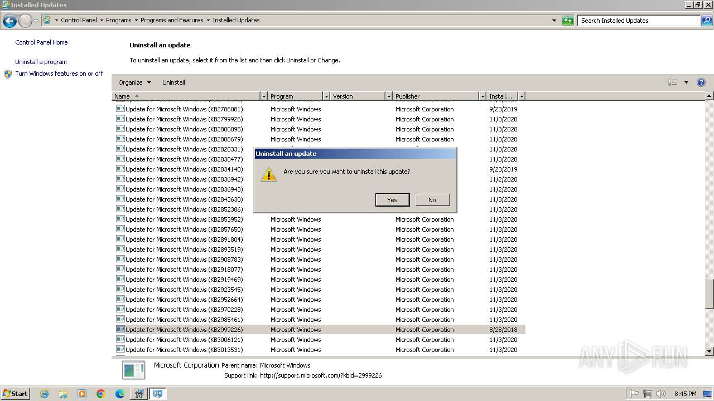Image resolution: width=714 pixels, height=401 pixels.
Task: Open Version column filter dropdown
Action: tap(389, 96)
